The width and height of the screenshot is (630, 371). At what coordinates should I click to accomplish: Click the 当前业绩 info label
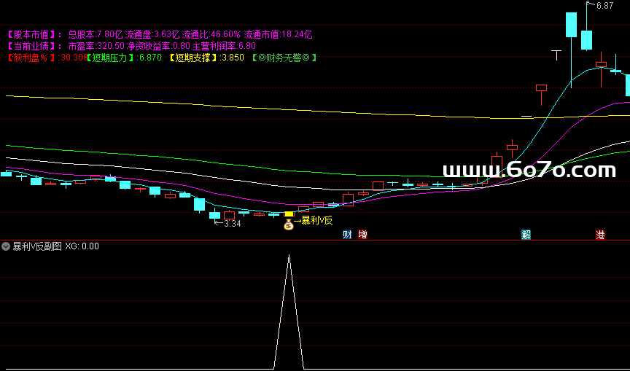34,46
